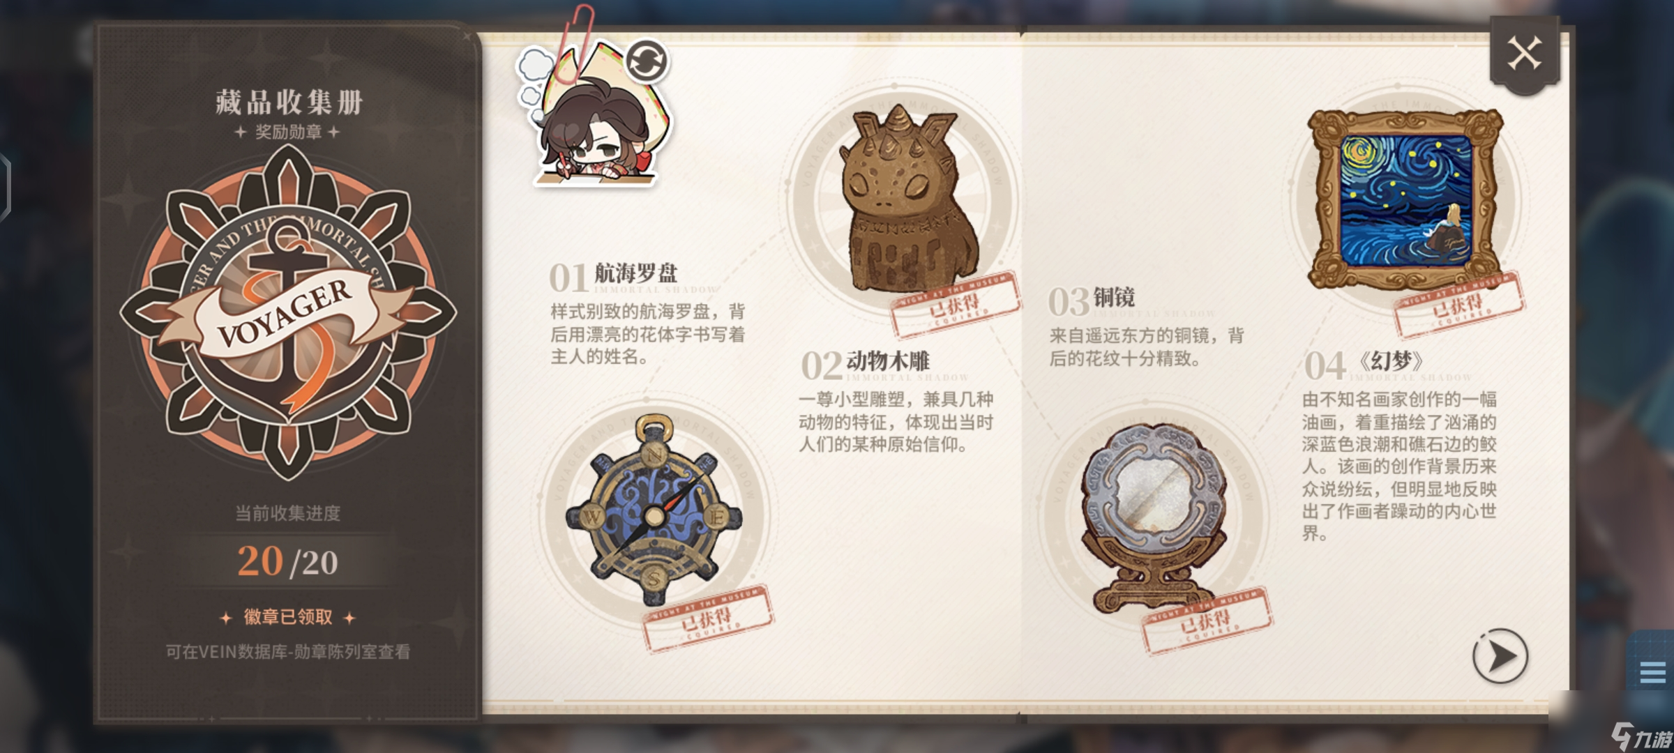Select the framed 幻梦 oil painting
Screen dimensions: 1674x753
[1405, 201]
